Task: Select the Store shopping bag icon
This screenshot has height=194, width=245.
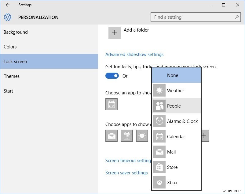Action: 159,167
